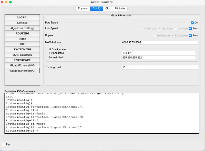Click the ROUTING section header
205x151 pixels.
[x=22, y=33]
